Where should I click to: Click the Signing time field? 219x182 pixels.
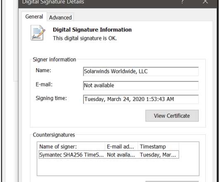(141, 99)
